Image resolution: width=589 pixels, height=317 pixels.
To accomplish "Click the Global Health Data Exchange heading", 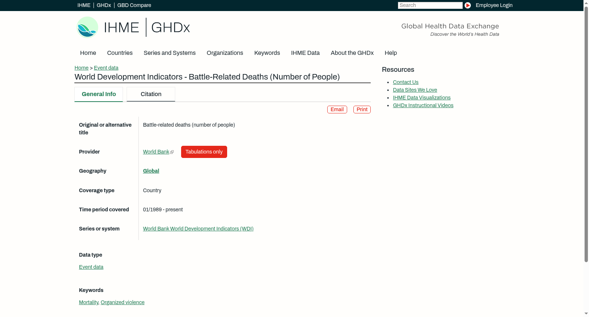I will tap(450, 26).
